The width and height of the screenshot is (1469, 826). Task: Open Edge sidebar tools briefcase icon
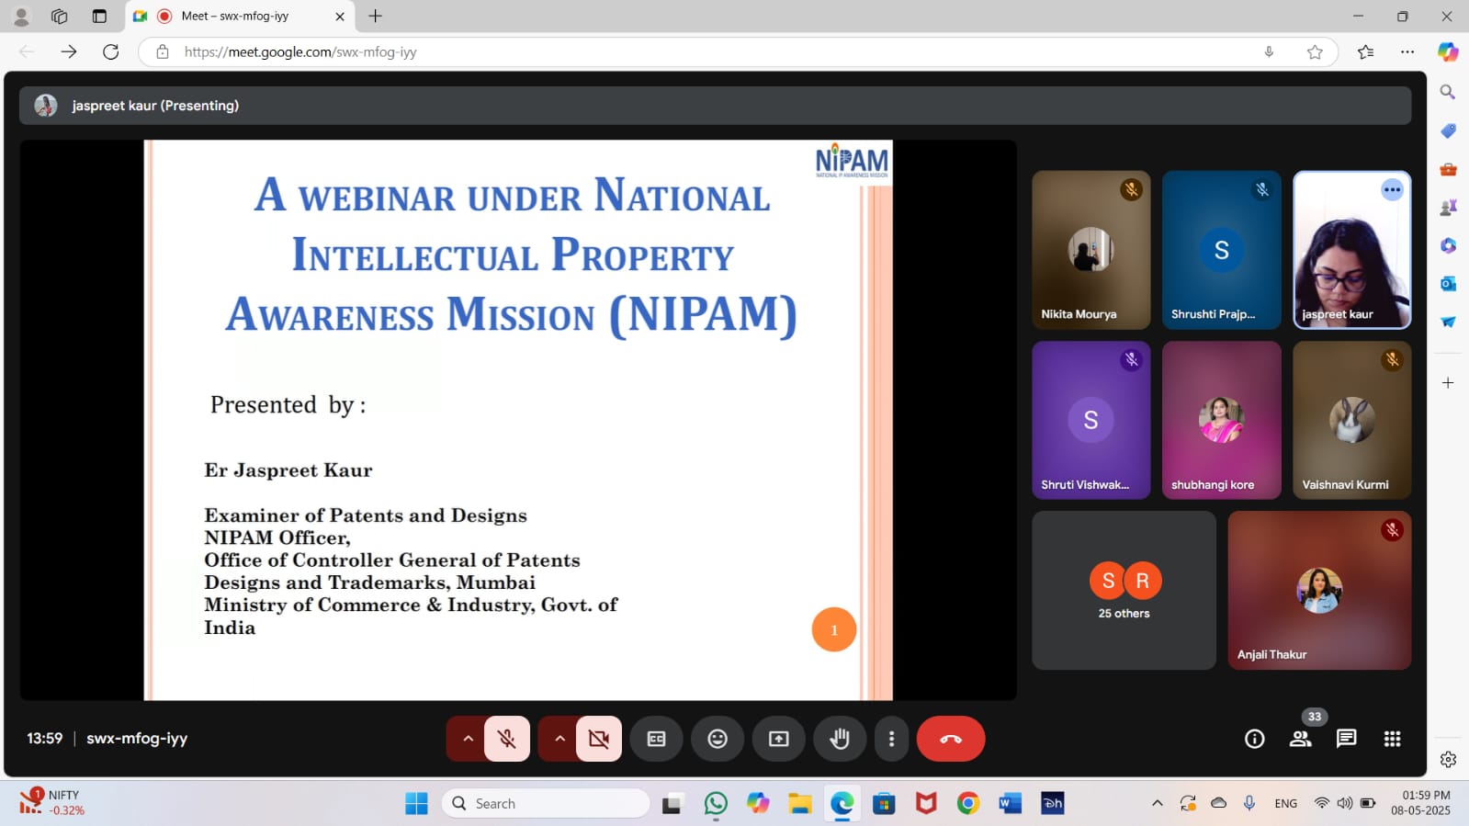coord(1448,169)
